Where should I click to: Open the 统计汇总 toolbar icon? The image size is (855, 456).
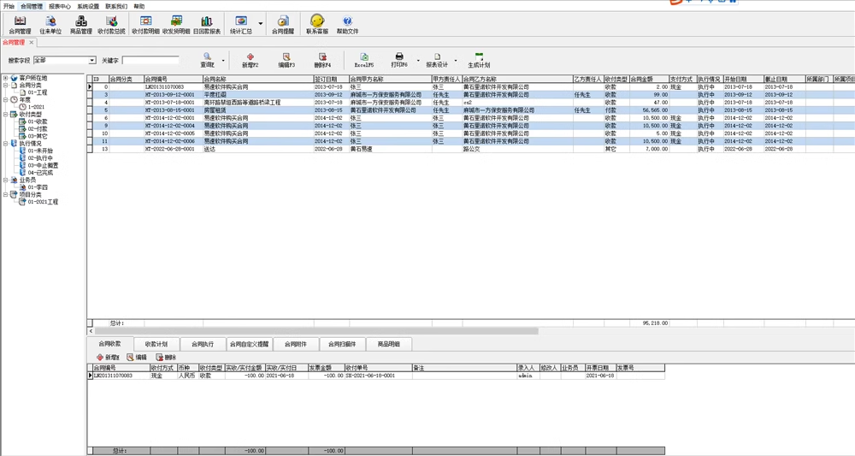tap(241, 25)
